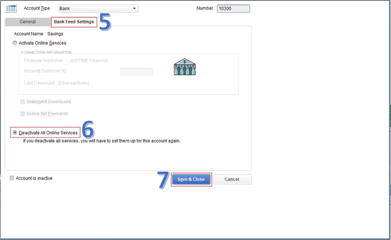Image resolution: width=391 pixels, height=240 pixels.
Task: Select Activate Online Services radio button
Action: pyautogui.click(x=15, y=43)
